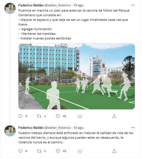This screenshot has width=142, height=159.
Task: Open more options on the first tweet
Action: coord(133,5)
